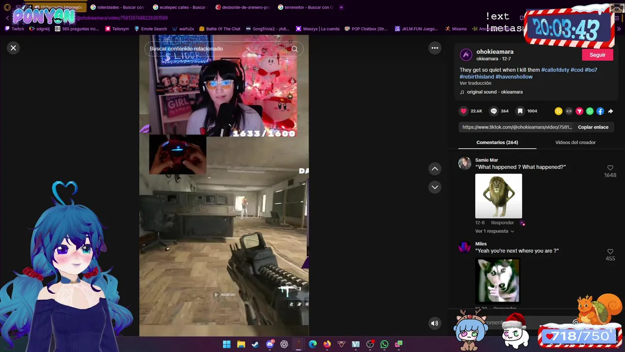Open Samie Mar's commenter avatar
The width and height of the screenshot is (625, 352).
coord(465,163)
